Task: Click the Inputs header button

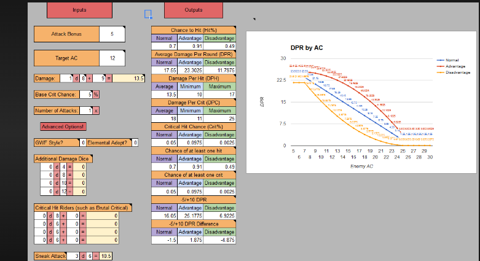Action: (79, 10)
